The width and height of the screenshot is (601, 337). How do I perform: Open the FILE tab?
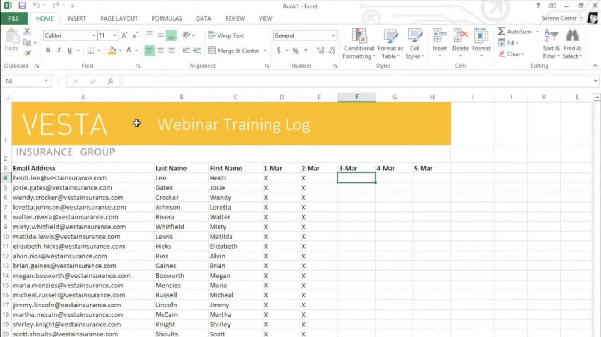[x=14, y=18]
